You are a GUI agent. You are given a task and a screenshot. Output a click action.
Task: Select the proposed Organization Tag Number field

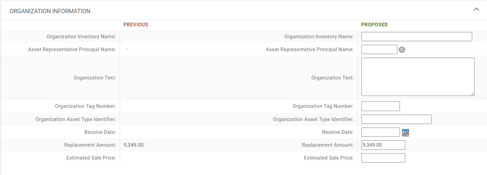(380, 106)
